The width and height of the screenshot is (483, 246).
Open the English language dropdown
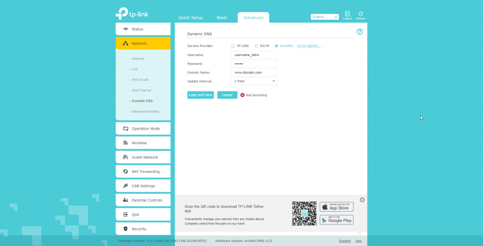(x=325, y=17)
